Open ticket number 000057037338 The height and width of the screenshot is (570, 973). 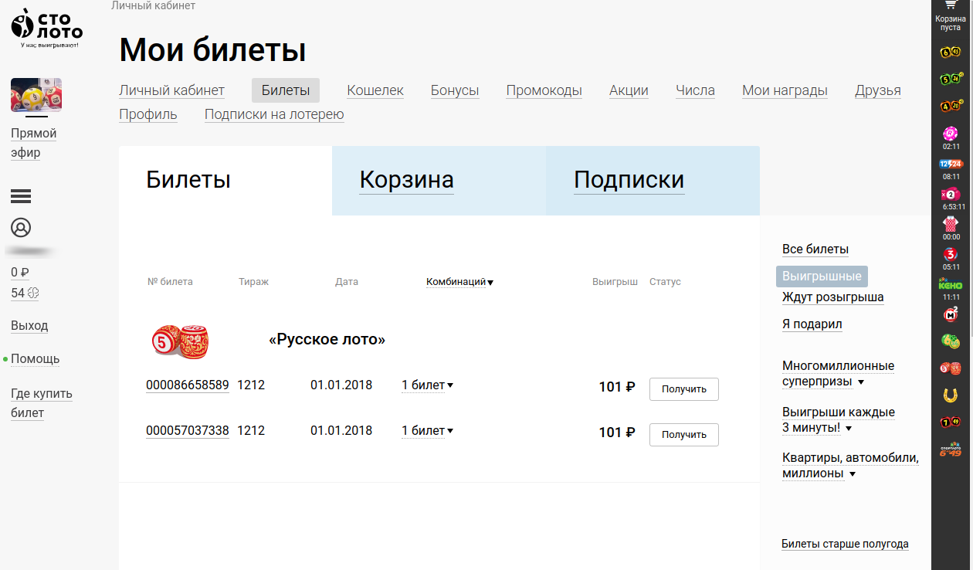pos(188,430)
